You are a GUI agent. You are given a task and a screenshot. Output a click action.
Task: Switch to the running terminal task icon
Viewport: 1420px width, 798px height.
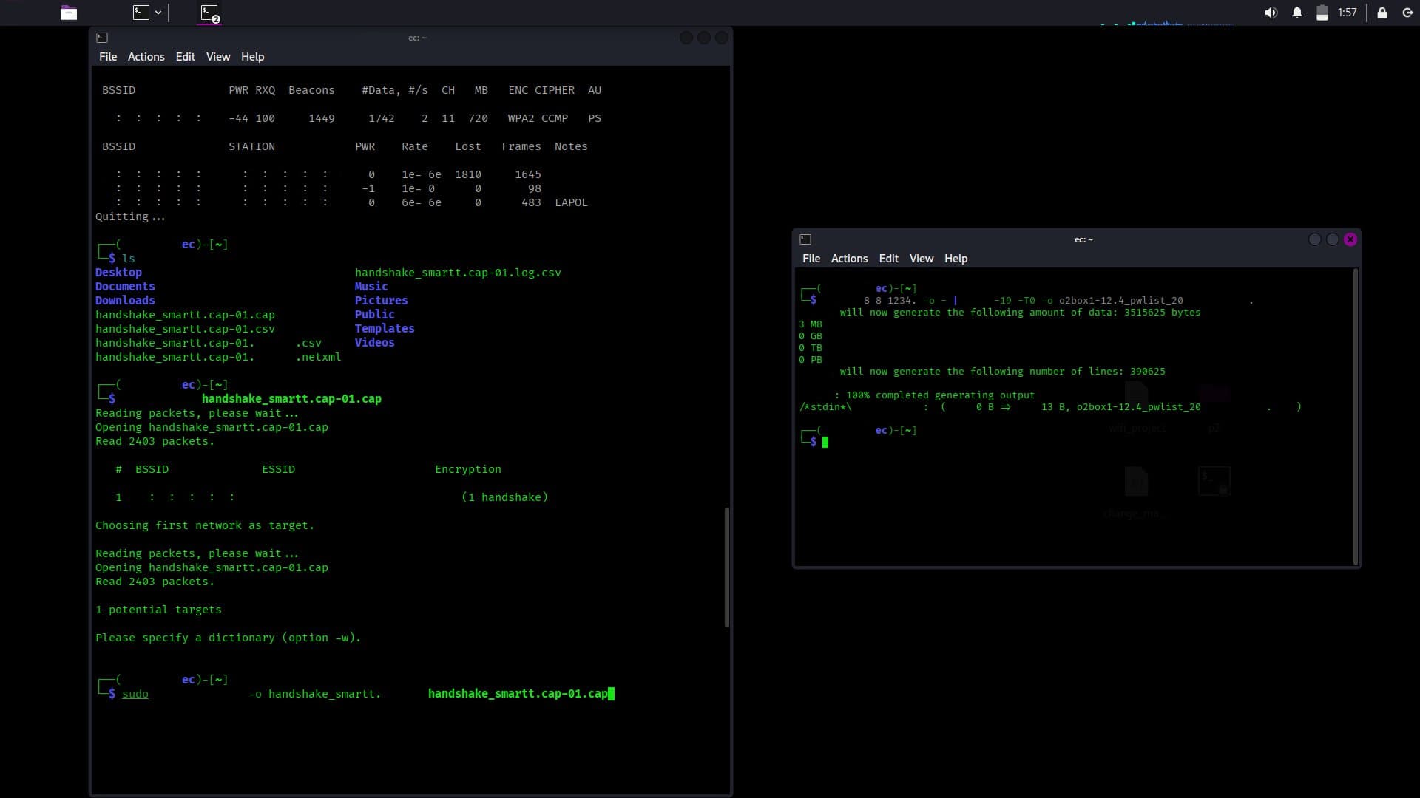(x=209, y=13)
